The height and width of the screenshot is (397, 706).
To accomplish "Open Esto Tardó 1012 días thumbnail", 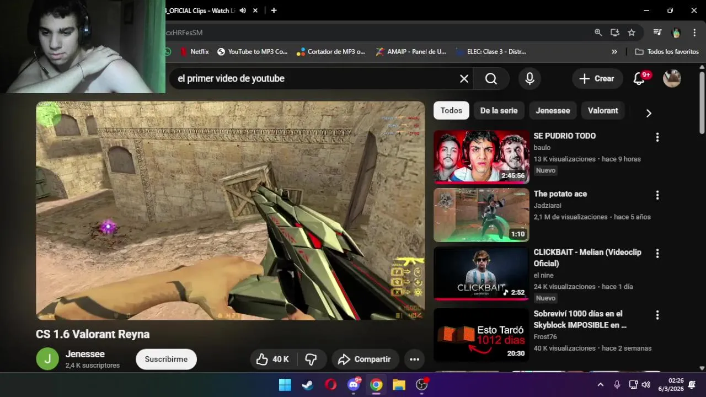I will (481, 335).
